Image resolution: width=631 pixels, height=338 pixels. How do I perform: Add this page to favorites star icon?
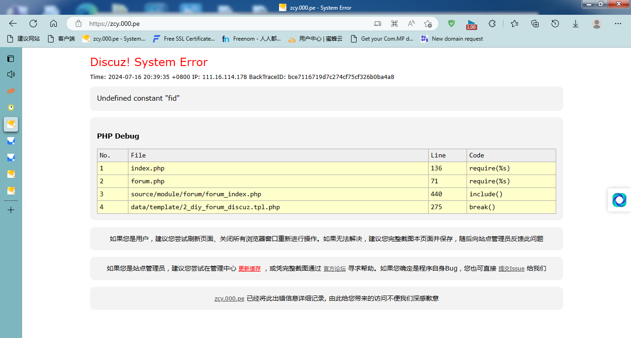tap(428, 24)
